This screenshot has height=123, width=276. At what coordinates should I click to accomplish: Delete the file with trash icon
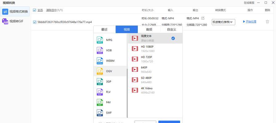point(267,22)
